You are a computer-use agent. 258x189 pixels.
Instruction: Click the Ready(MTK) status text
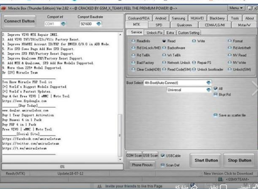pyautogui.click(x=15, y=173)
